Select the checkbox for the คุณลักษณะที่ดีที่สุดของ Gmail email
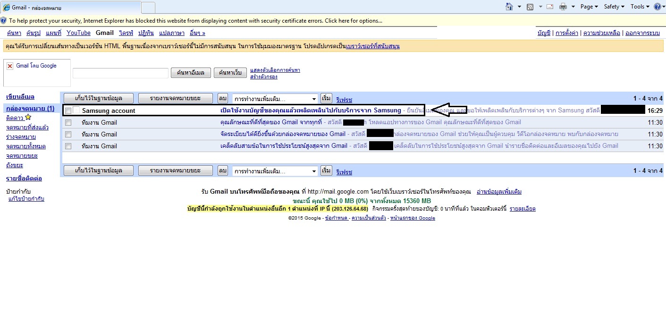 click(x=68, y=123)
